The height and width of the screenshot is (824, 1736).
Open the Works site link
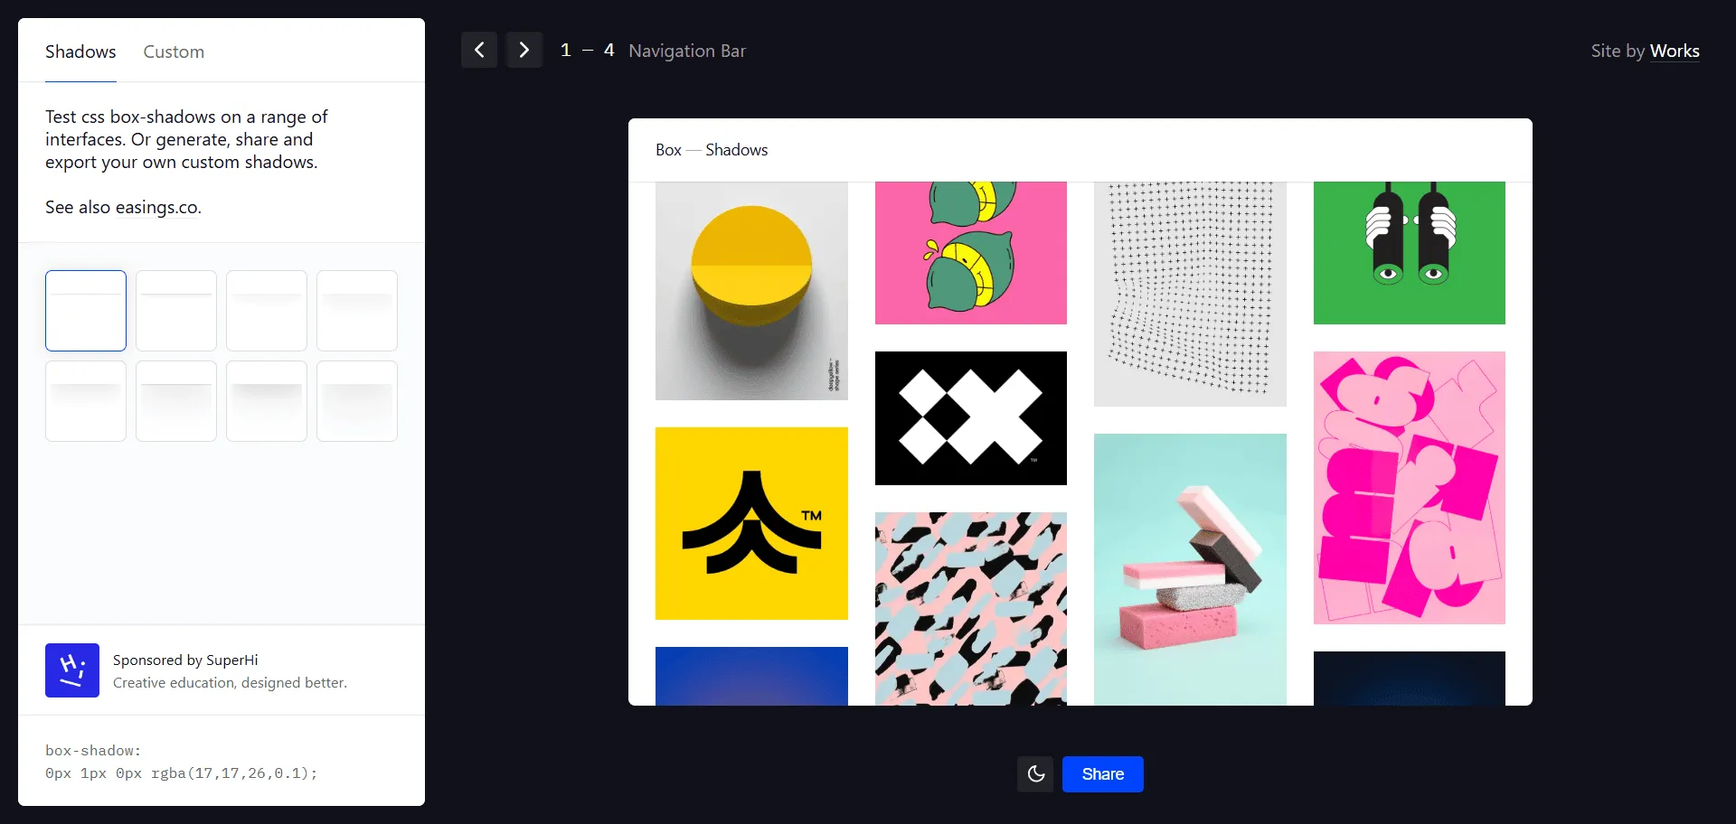[1675, 51]
